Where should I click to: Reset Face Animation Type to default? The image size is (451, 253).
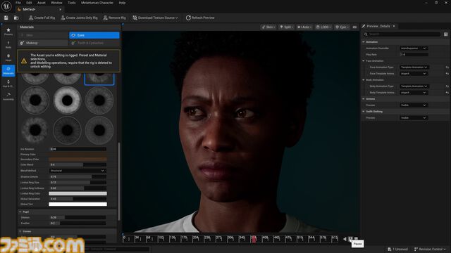click(447, 67)
